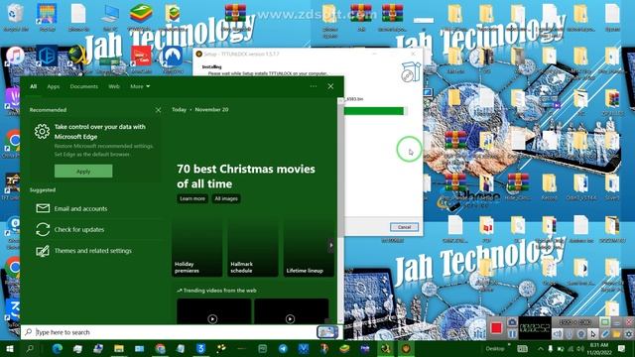Click the 70 best Christmas movies headline
This screenshot has width=635, height=357.
click(x=246, y=177)
